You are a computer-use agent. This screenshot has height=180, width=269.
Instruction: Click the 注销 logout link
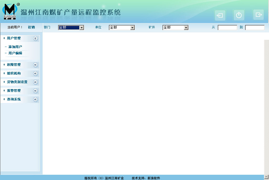click(x=31, y=27)
